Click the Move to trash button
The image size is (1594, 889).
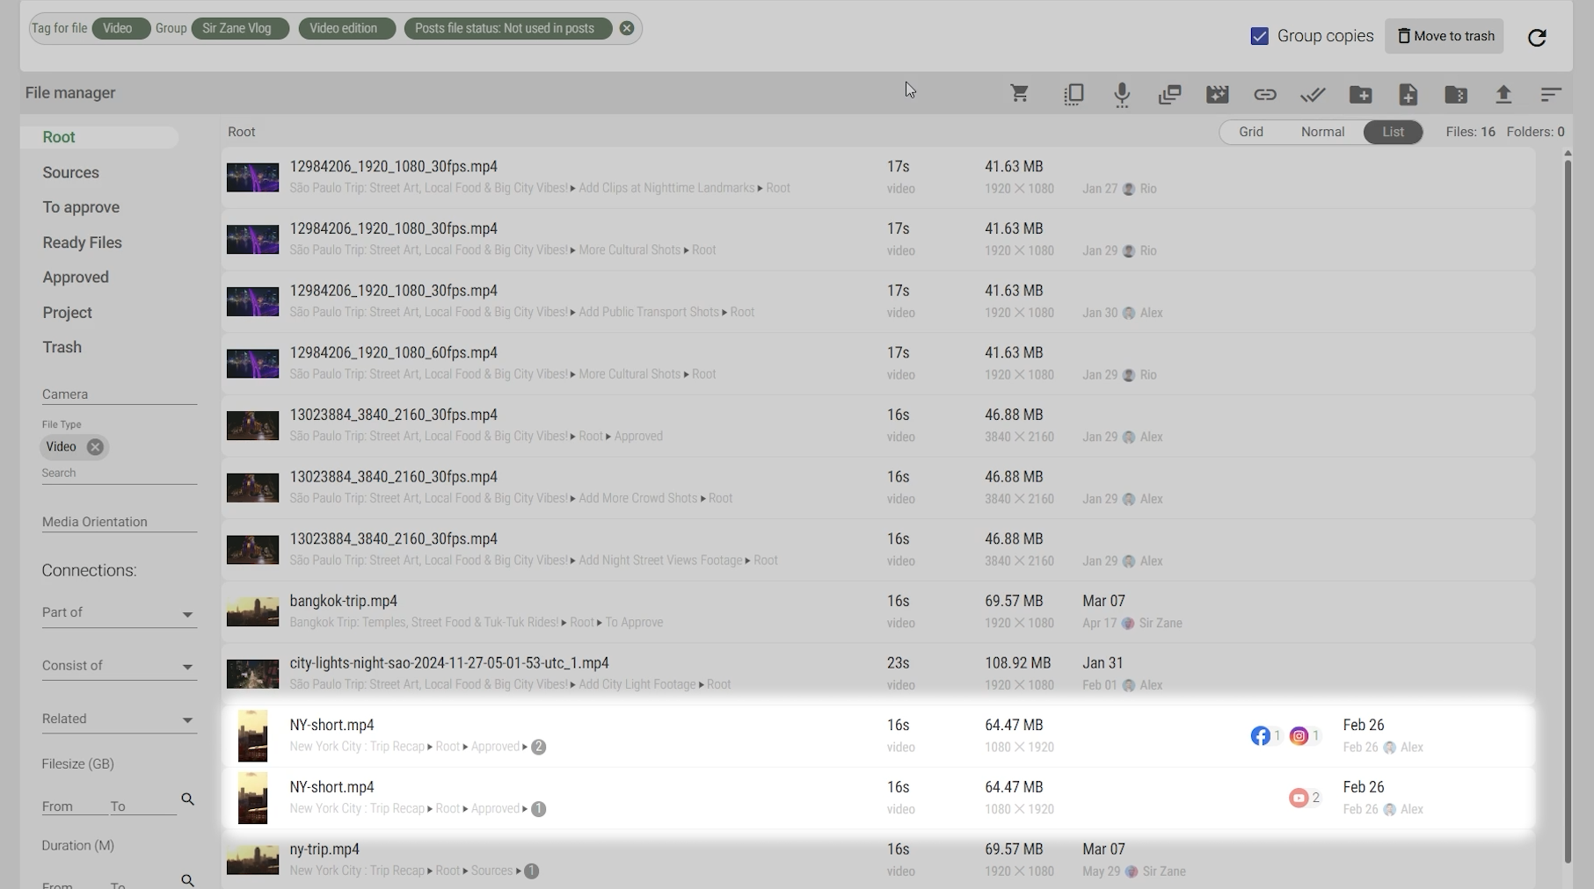[1445, 36]
